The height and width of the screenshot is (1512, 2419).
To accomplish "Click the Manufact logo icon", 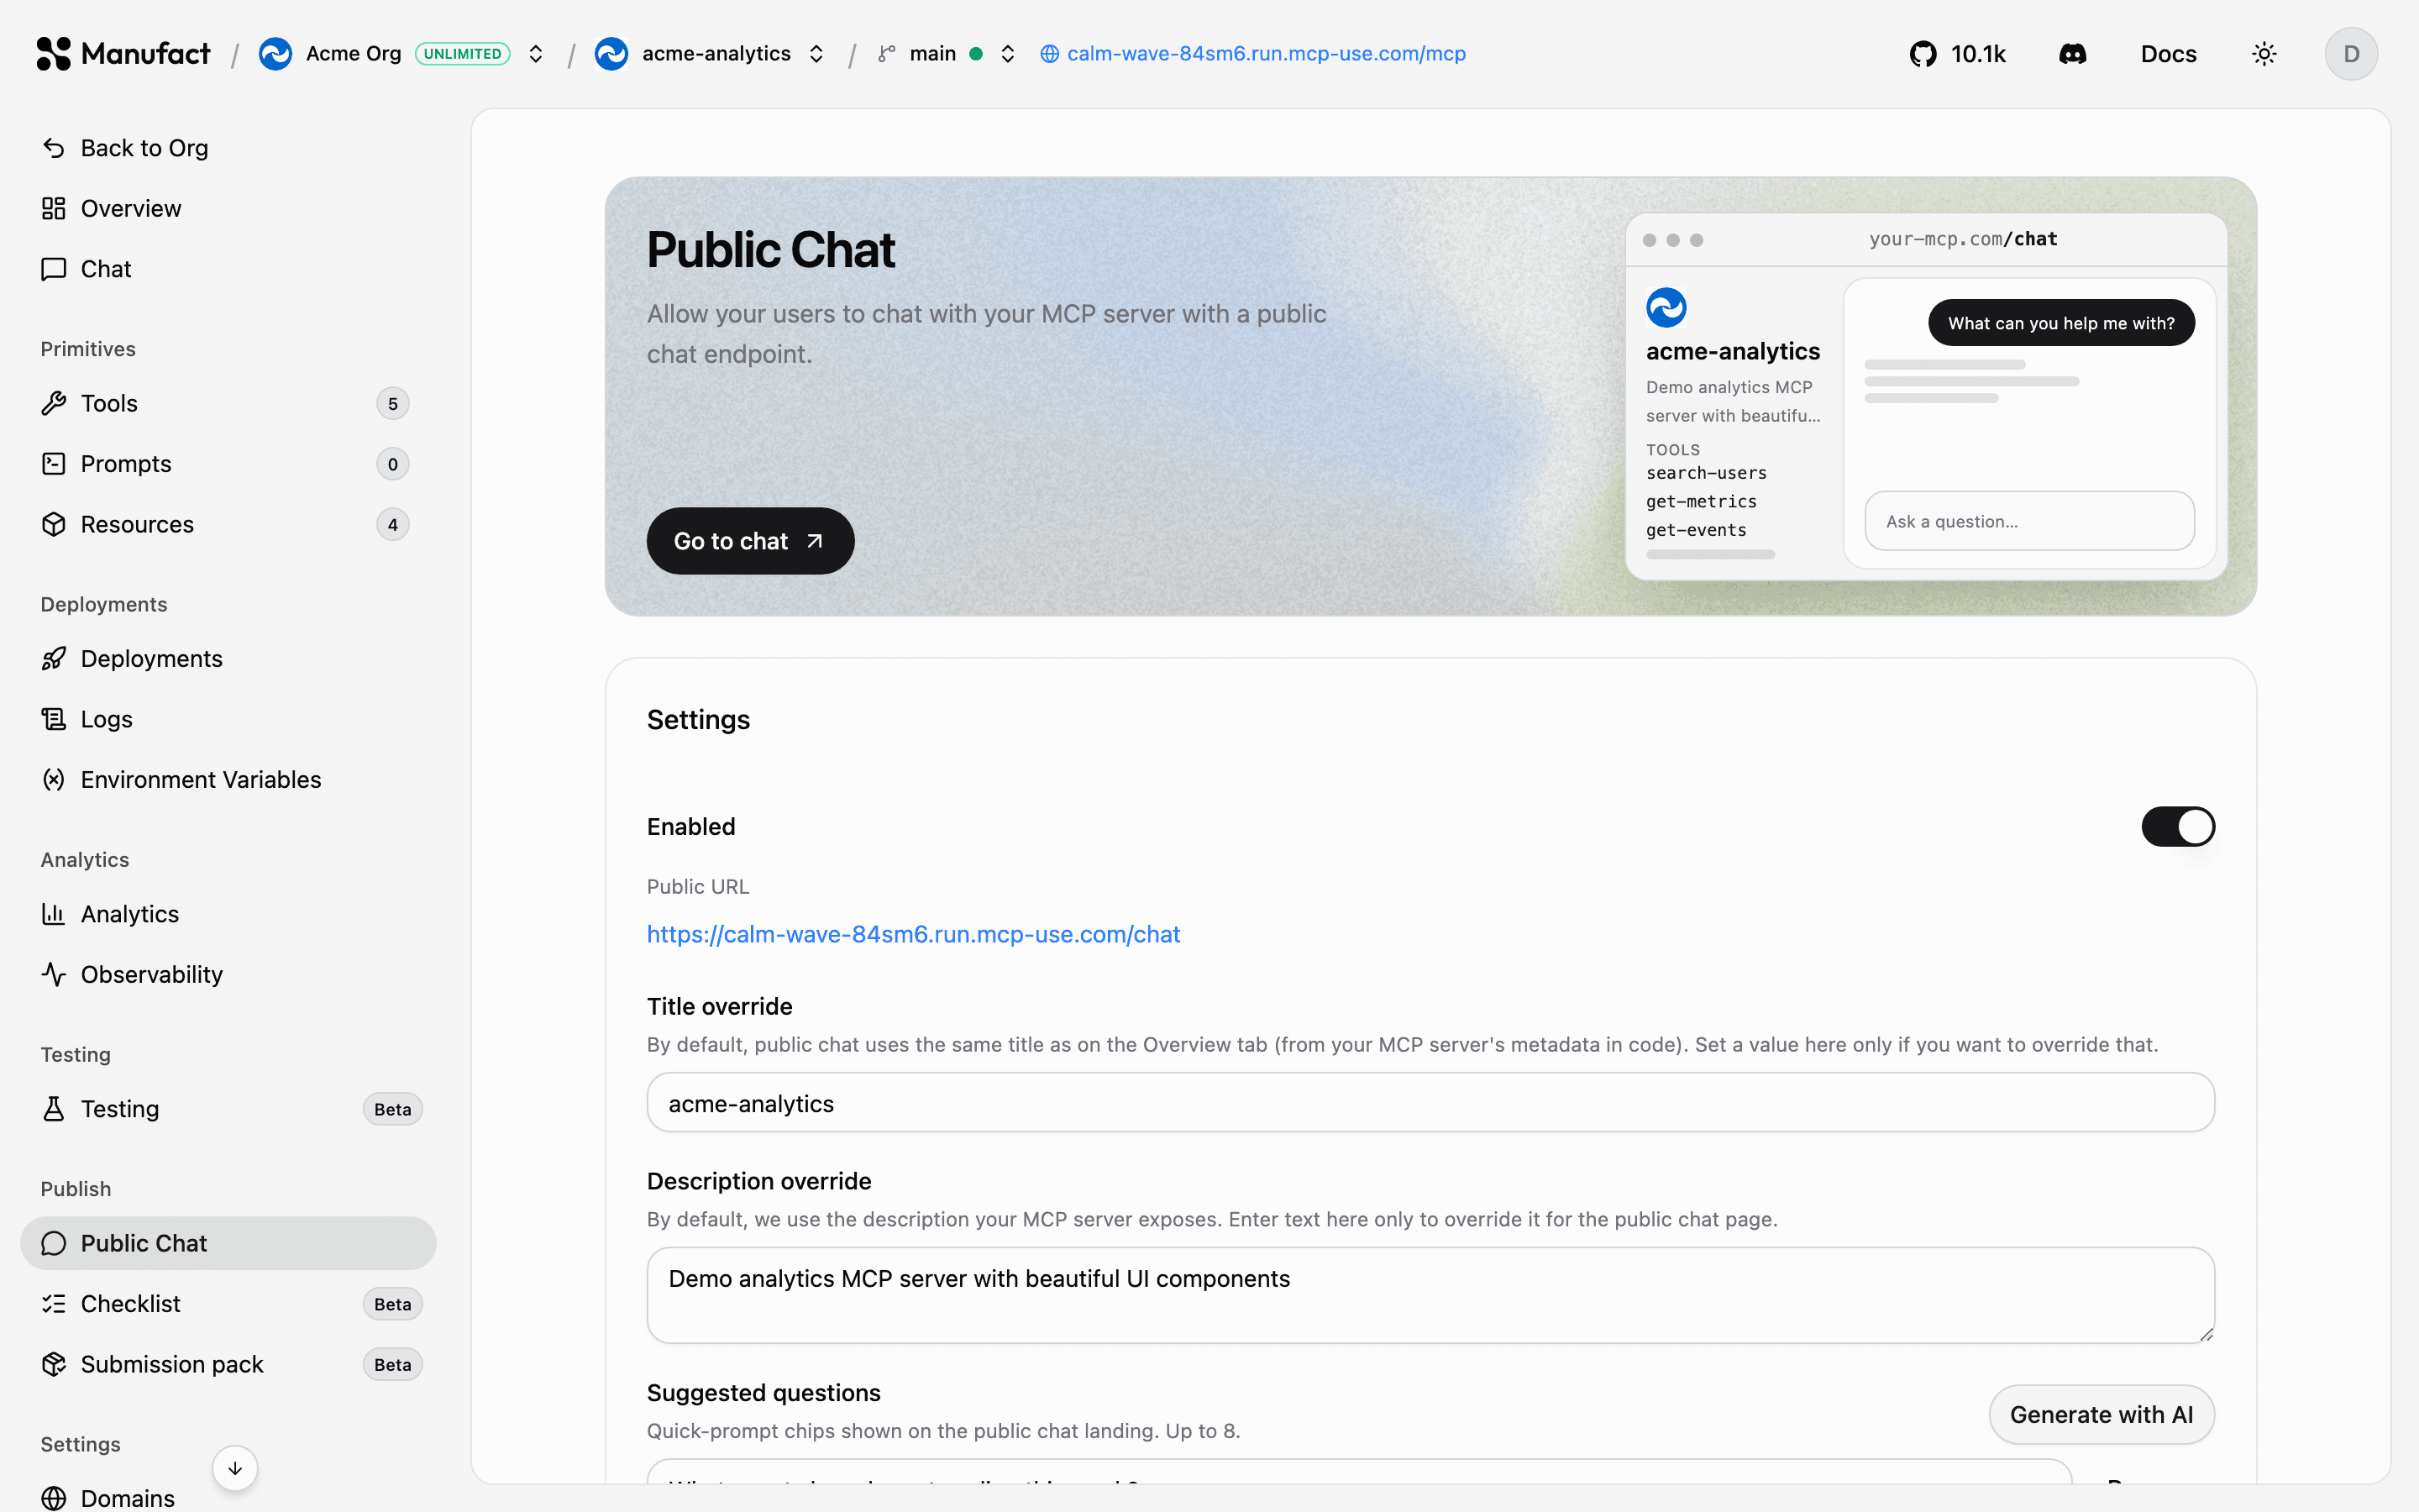I will pos(53,54).
